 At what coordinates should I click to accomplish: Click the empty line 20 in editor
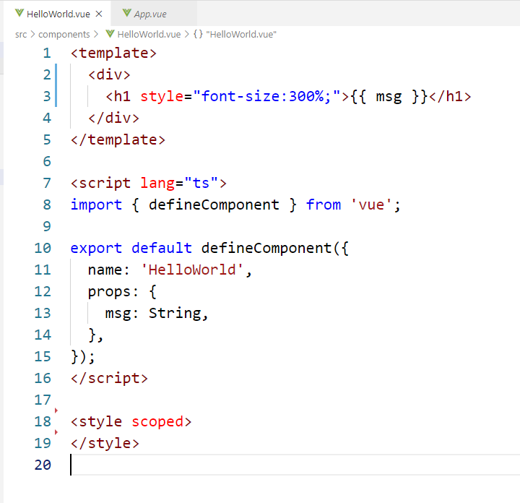tap(295, 465)
